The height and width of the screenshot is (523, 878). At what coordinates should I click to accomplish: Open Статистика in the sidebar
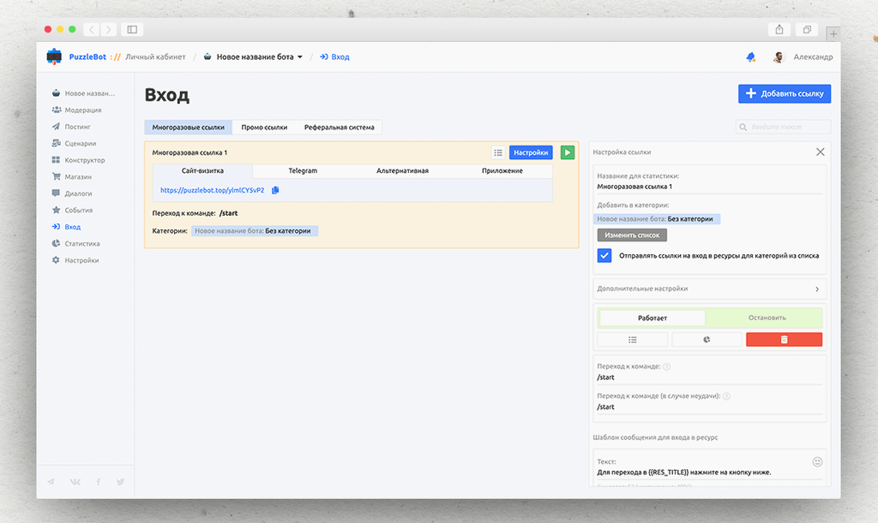[x=75, y=244]
